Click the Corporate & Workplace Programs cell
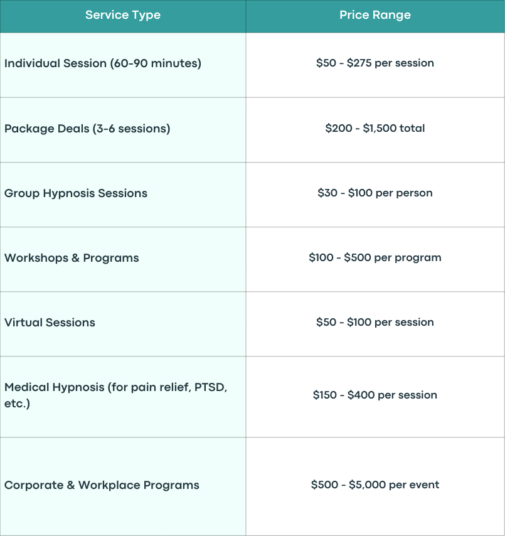This screenshot has height=536, width=505. (123, 486)
